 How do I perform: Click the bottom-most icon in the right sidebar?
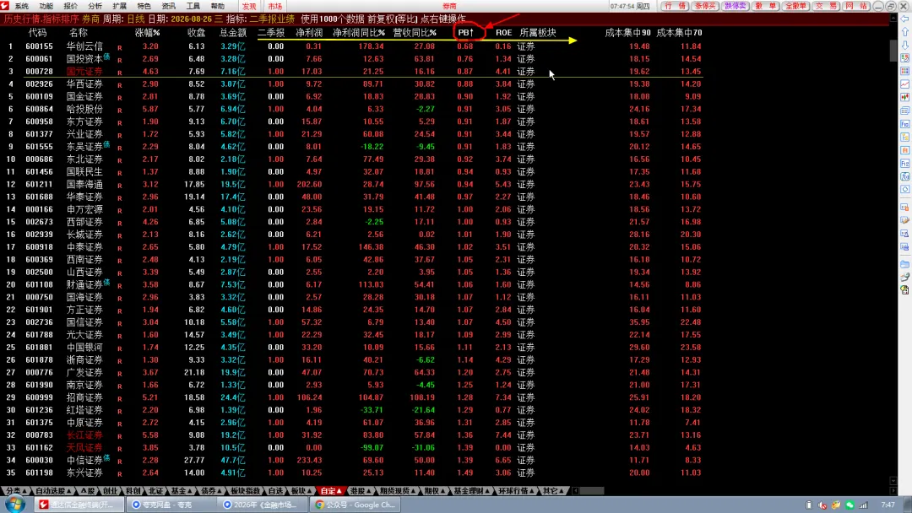click(904, 290)
